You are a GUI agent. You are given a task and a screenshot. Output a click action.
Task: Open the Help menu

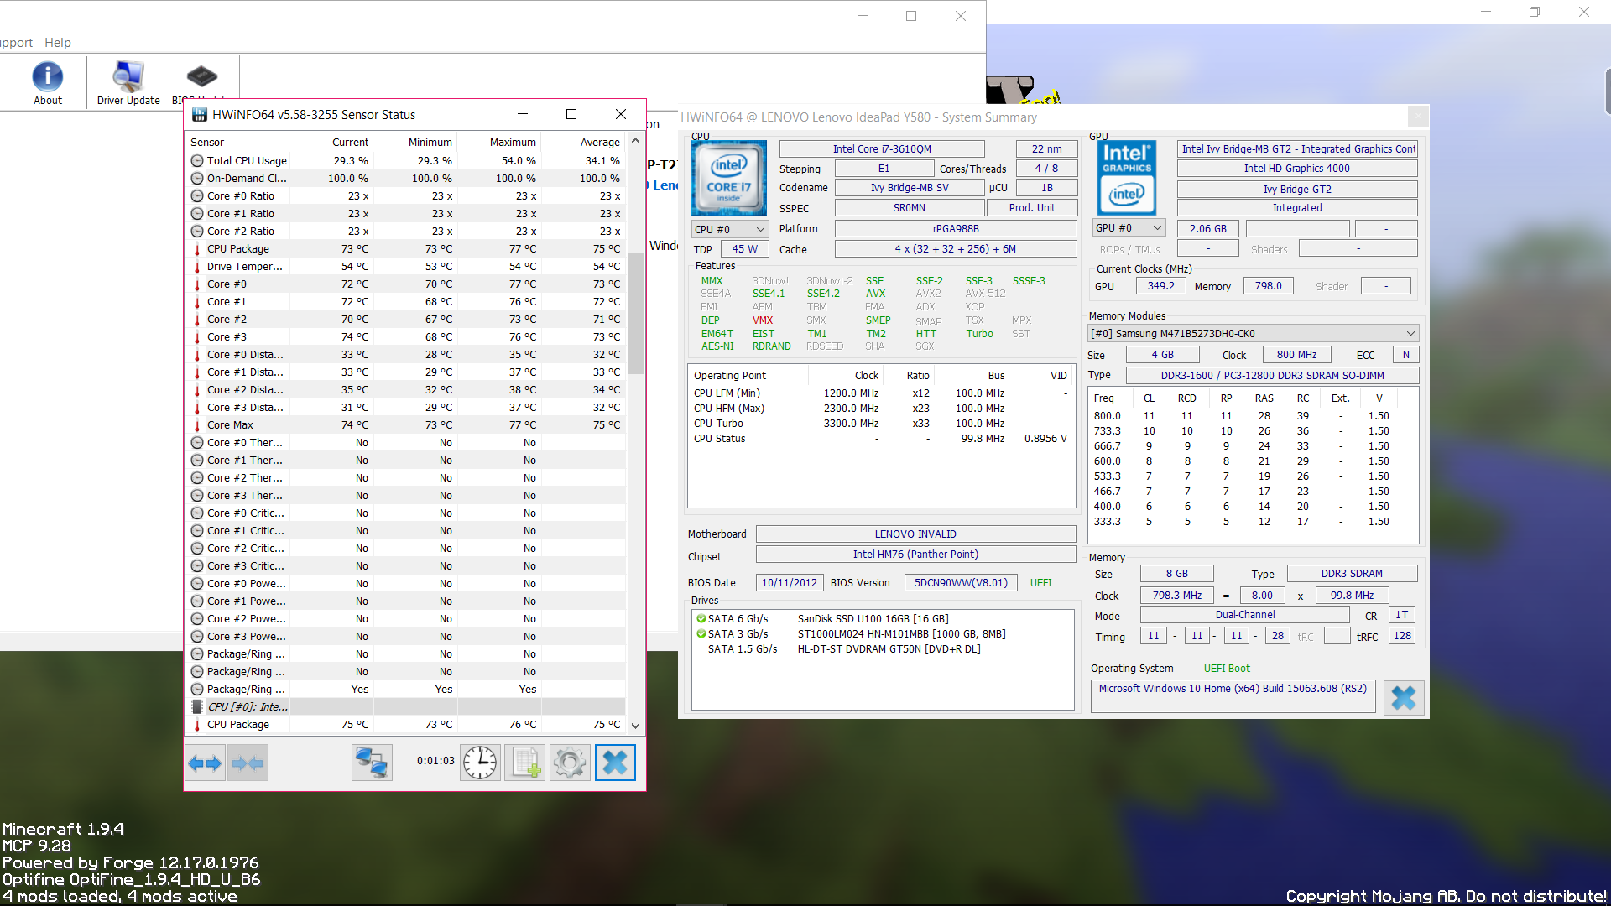58,43
